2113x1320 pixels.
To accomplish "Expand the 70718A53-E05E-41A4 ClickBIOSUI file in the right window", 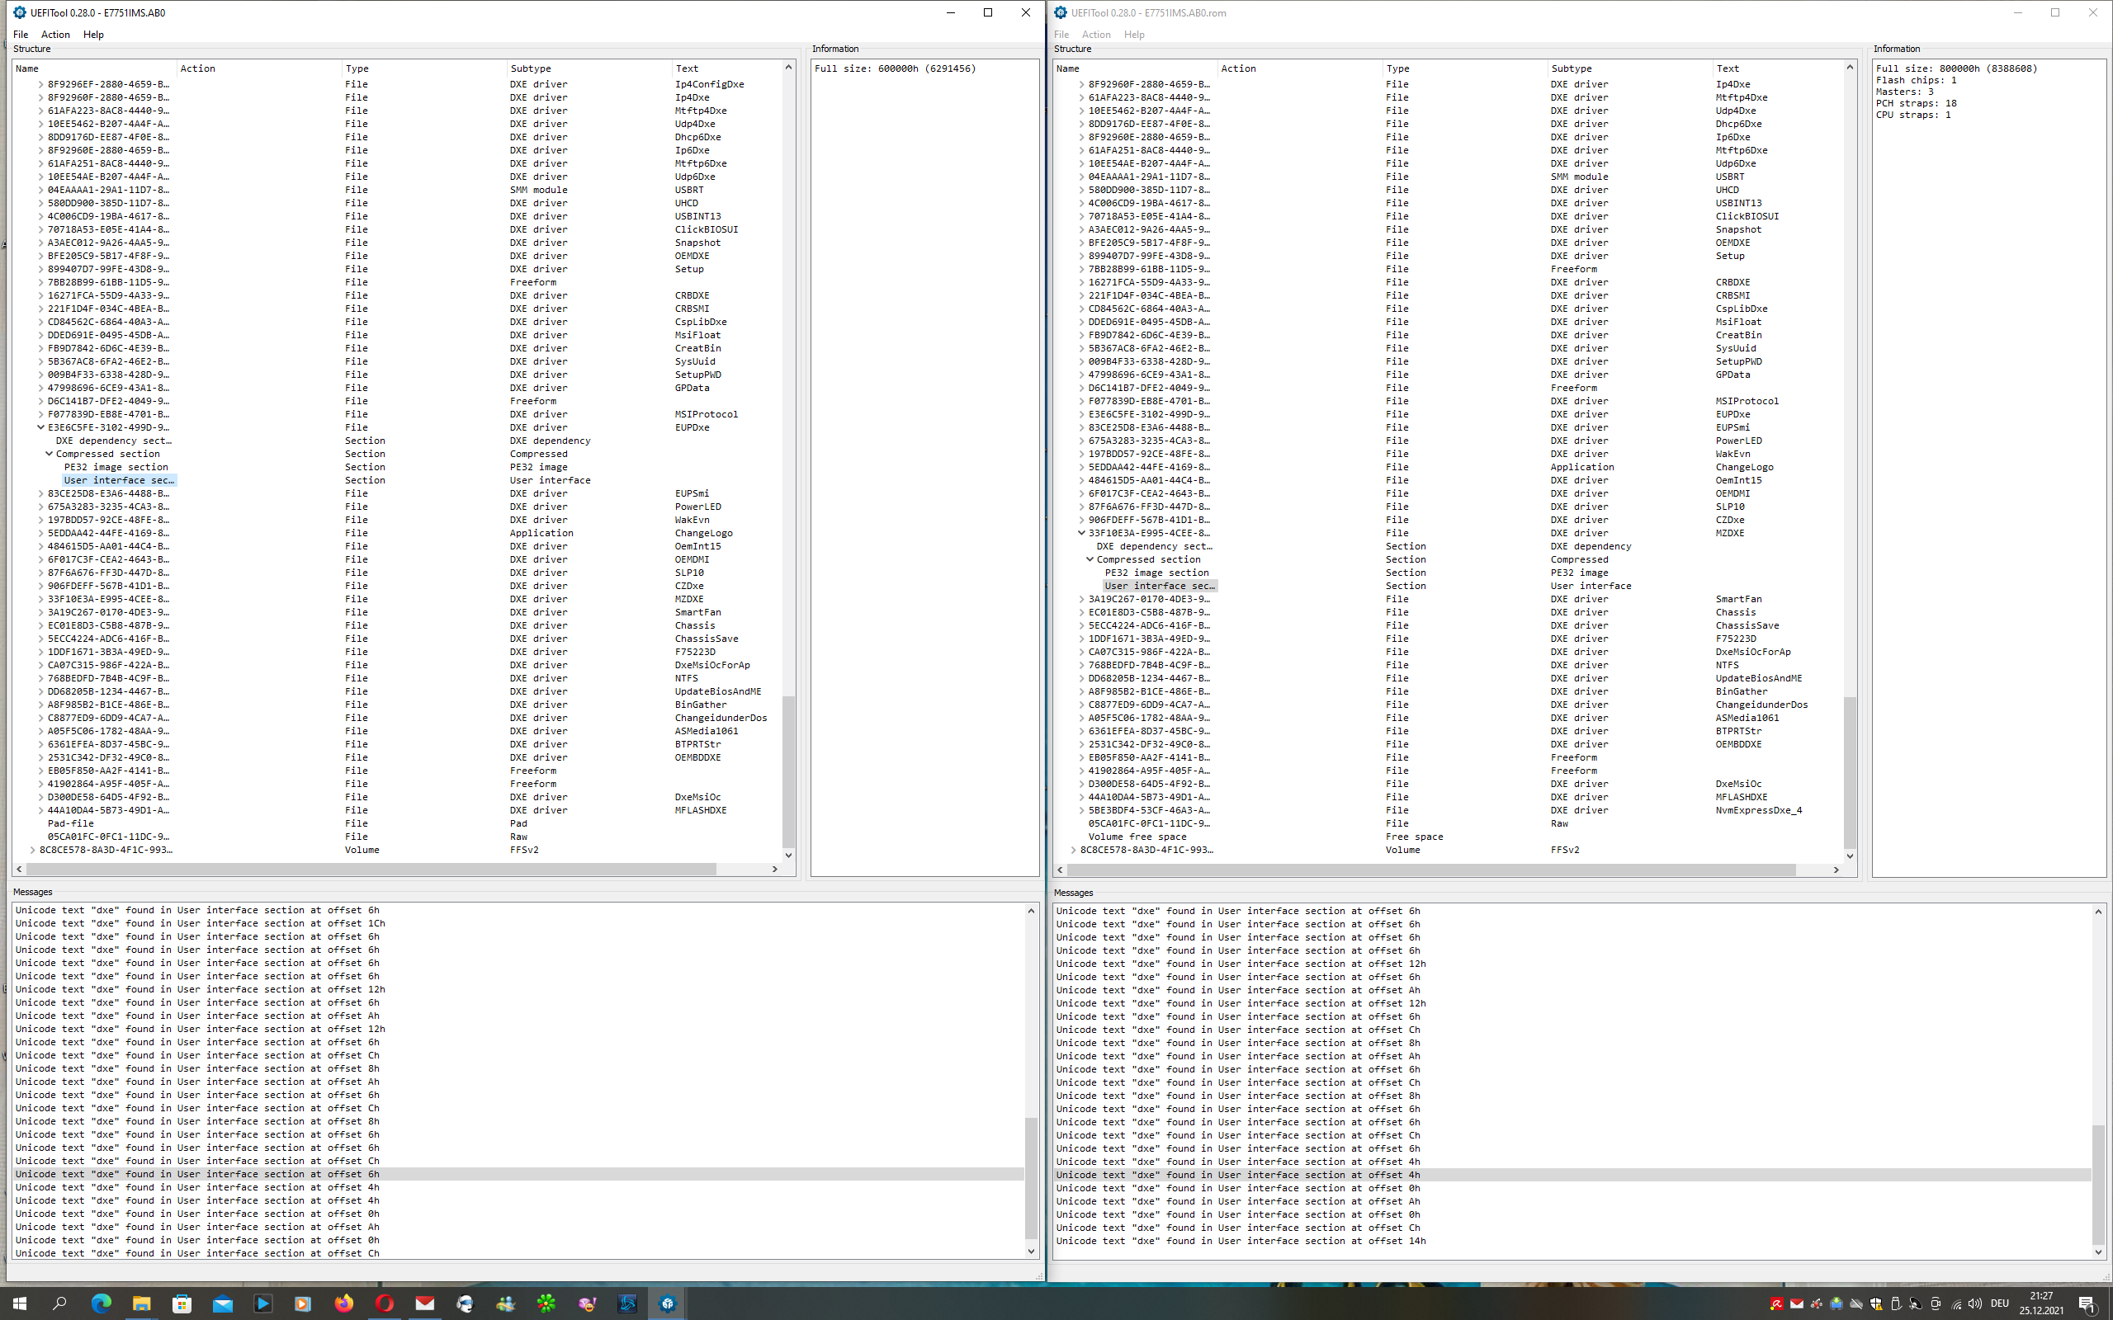I will click(1081, 216).
